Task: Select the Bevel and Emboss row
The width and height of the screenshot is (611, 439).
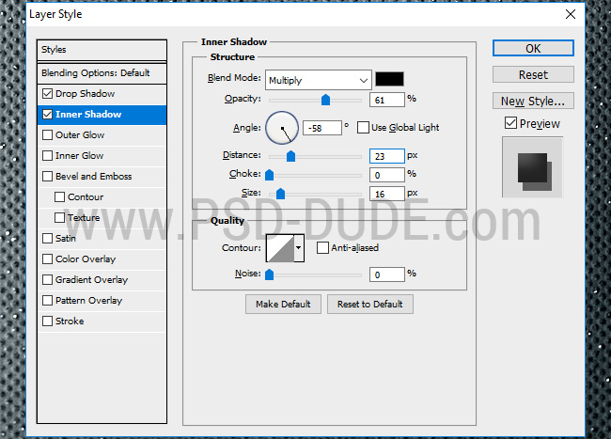Action: [x=102, y=177]
